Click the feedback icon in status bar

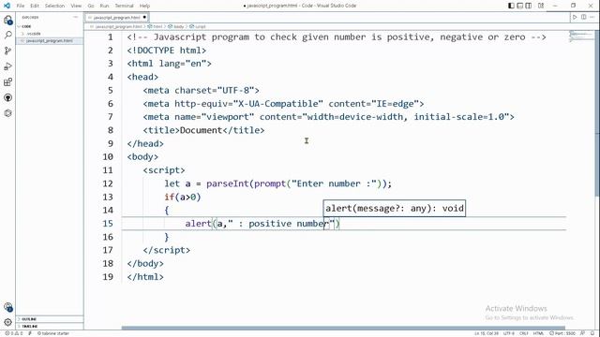click(582, 333)
